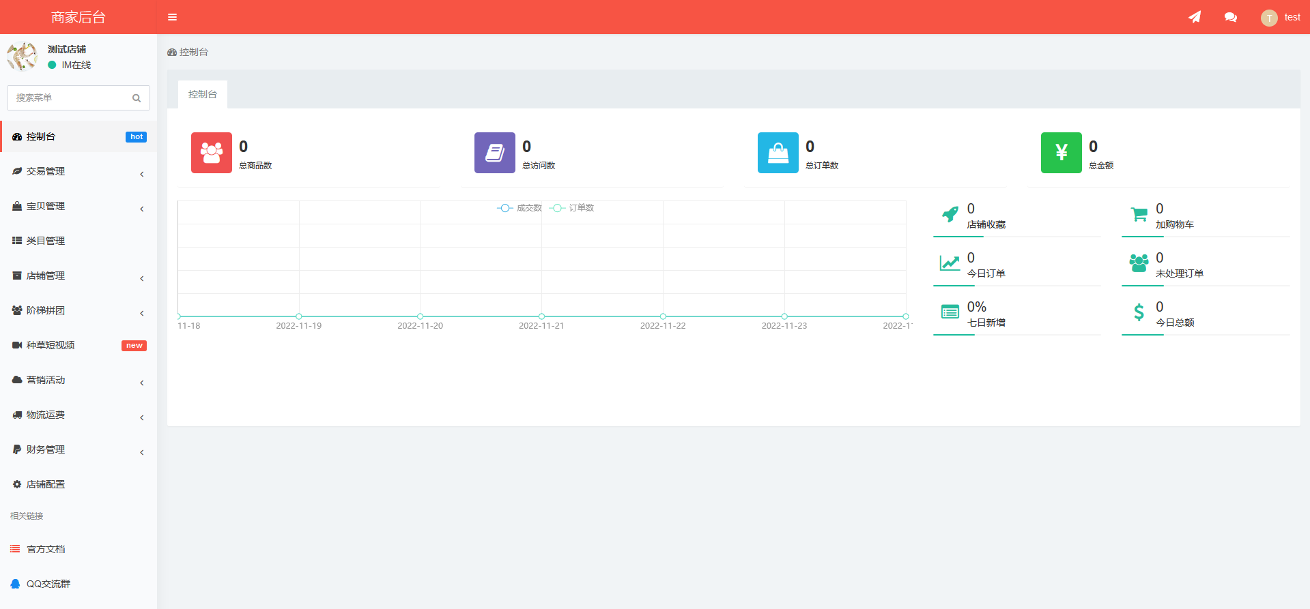Click the purple 总访问数 book icon
This screenshot has height=609, width=1310.
click(x=495, y=153)
